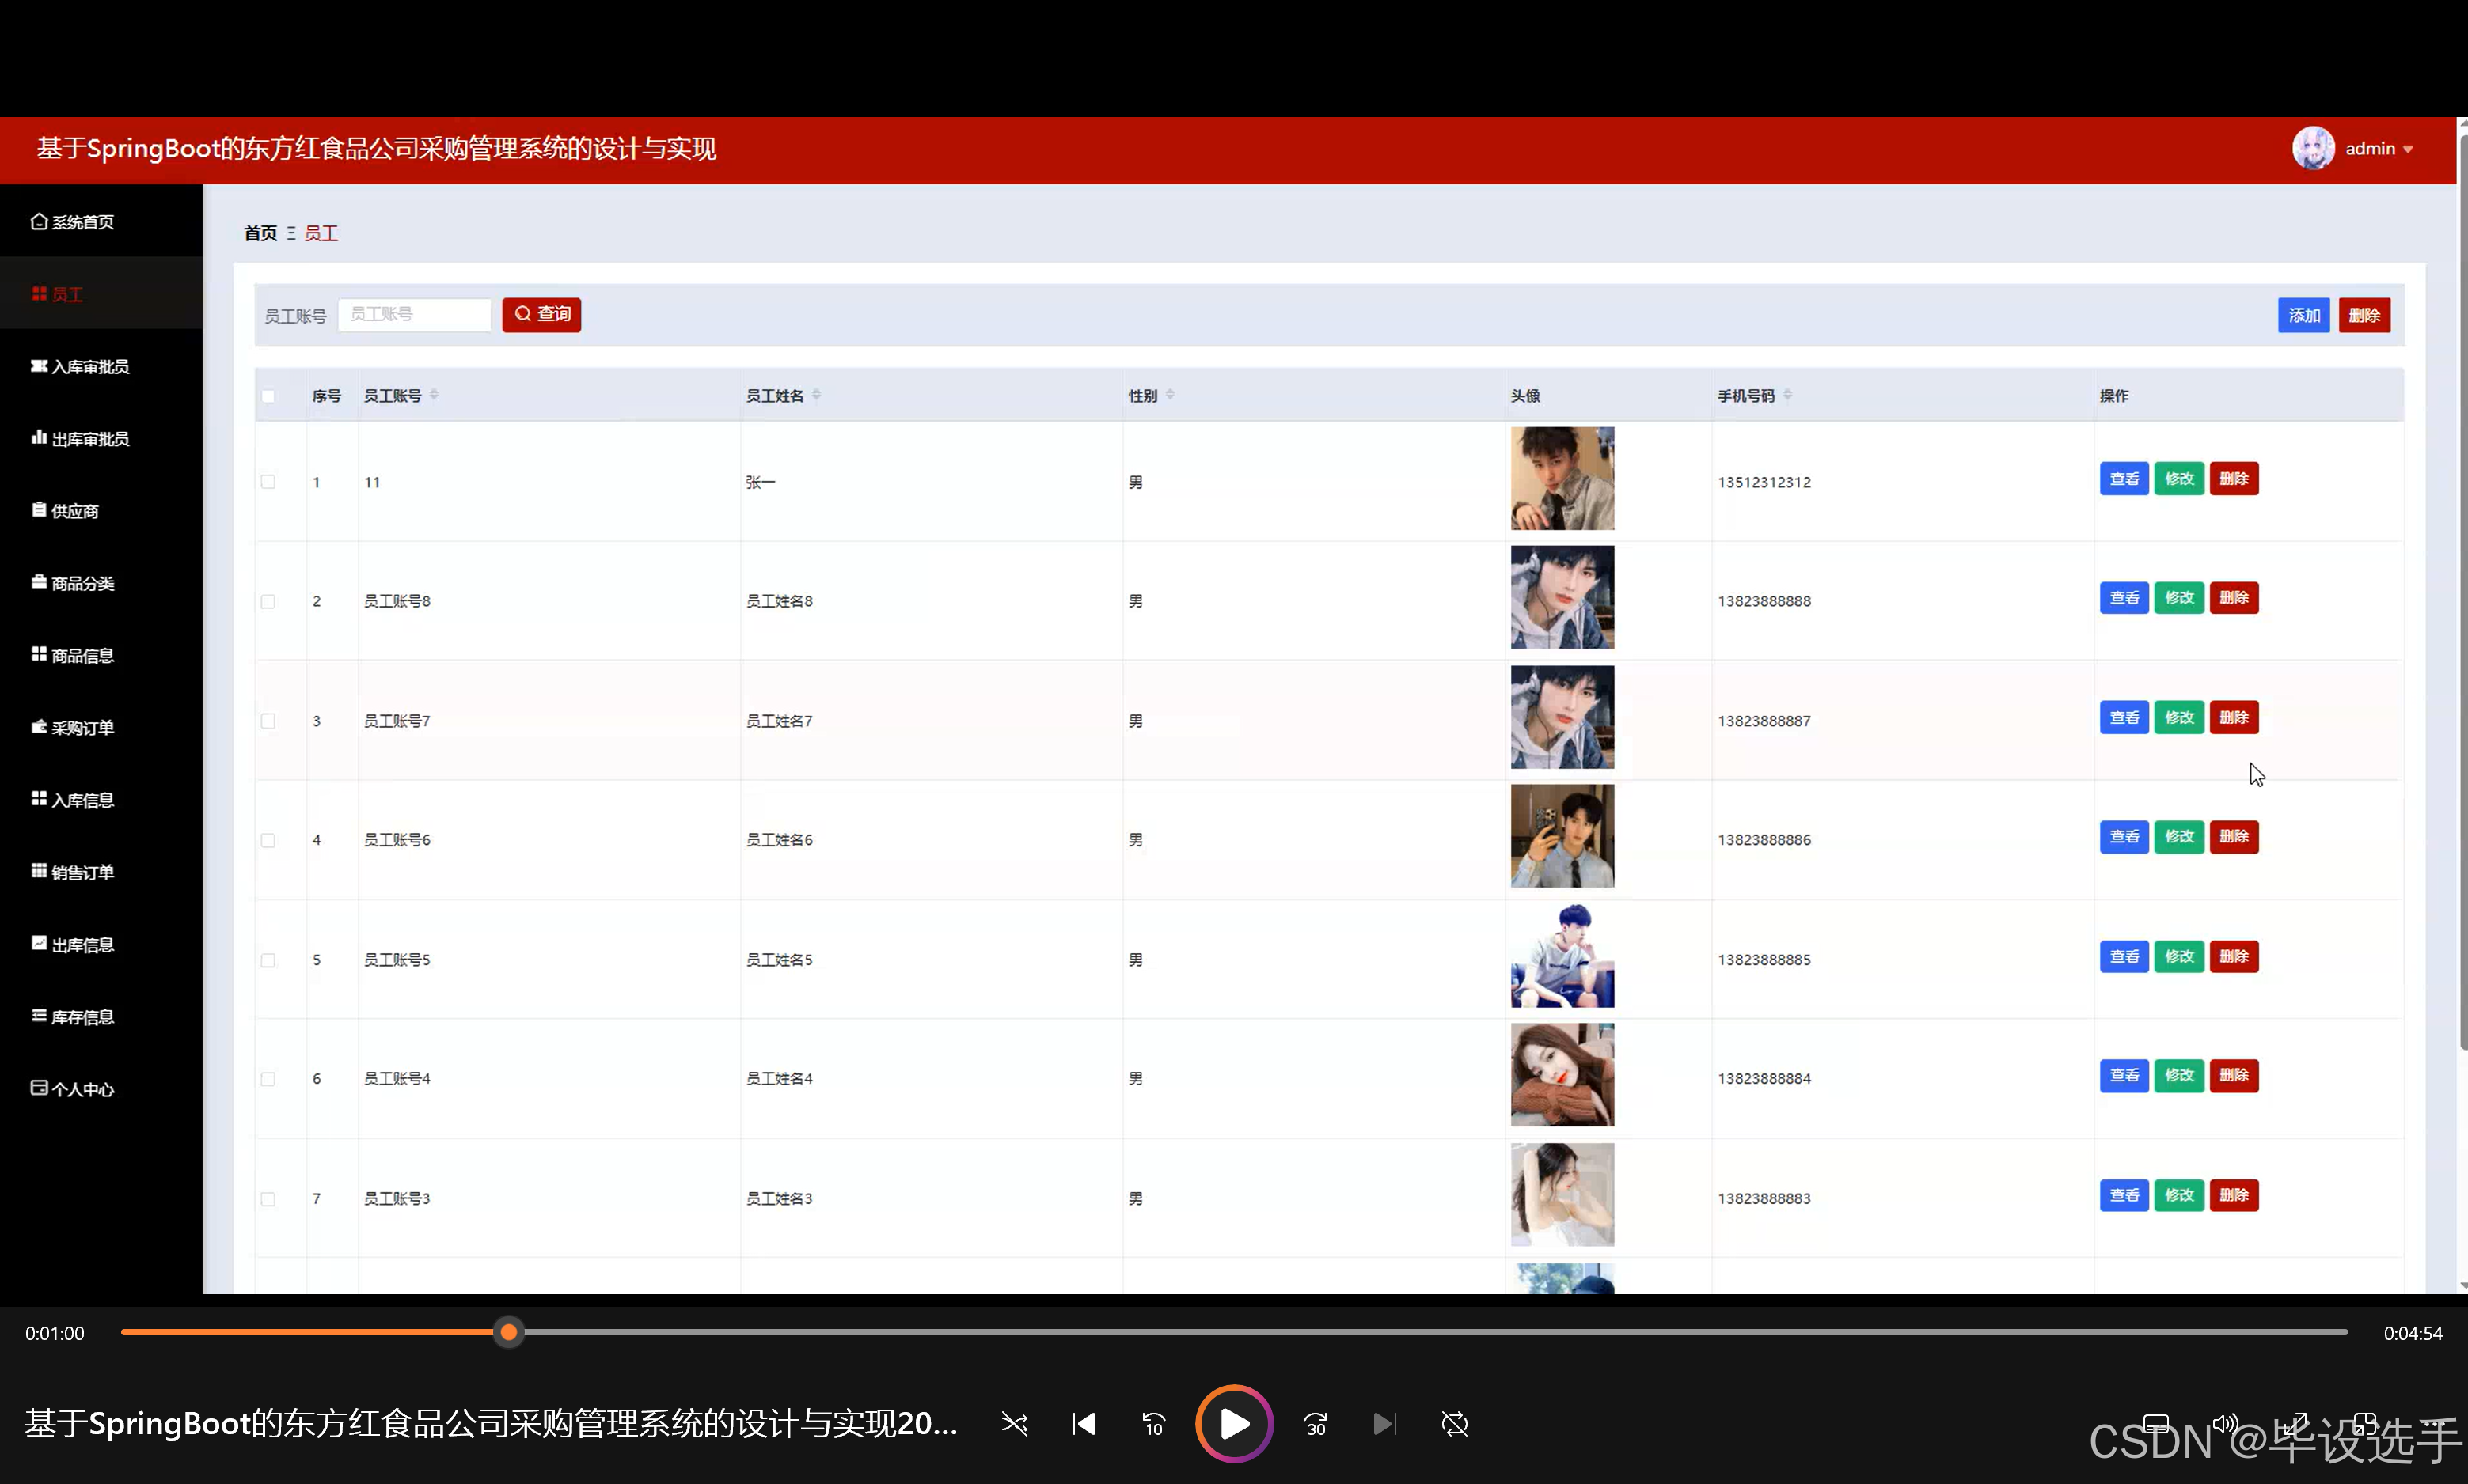Open 库存信息 list sidebar icon
Image resolution: width=2468 pixels, height=1484 pixels.
click(x=39, y=1015)
